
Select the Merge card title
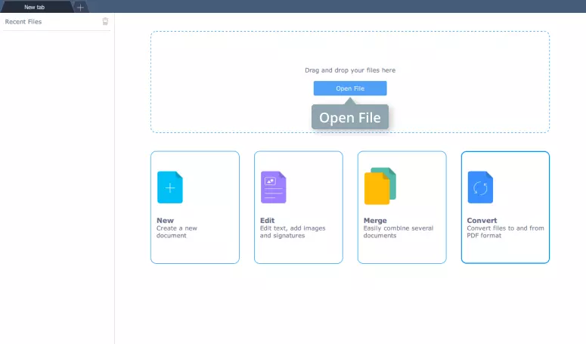point(375,221)
